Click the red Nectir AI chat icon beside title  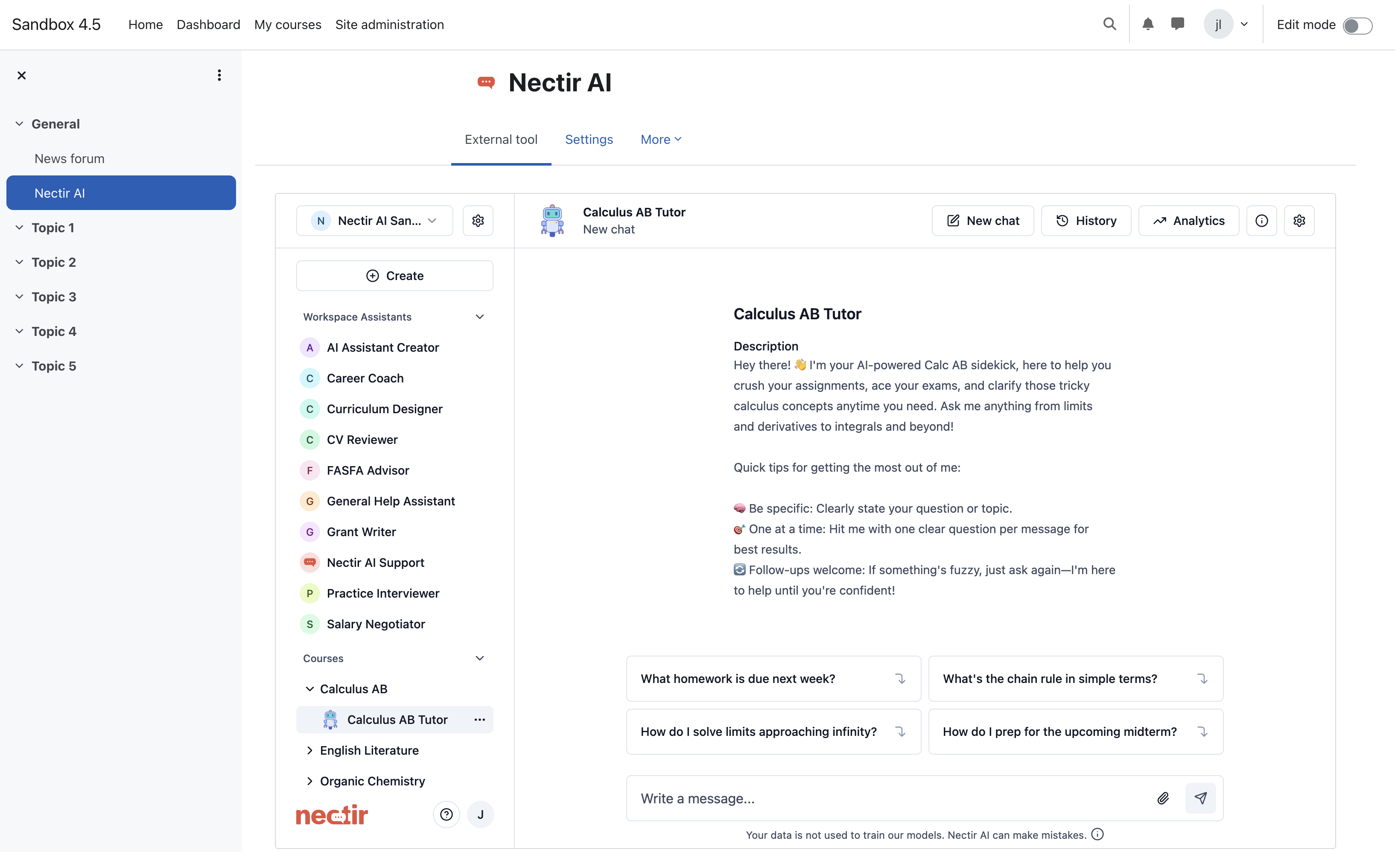point(486,83)
